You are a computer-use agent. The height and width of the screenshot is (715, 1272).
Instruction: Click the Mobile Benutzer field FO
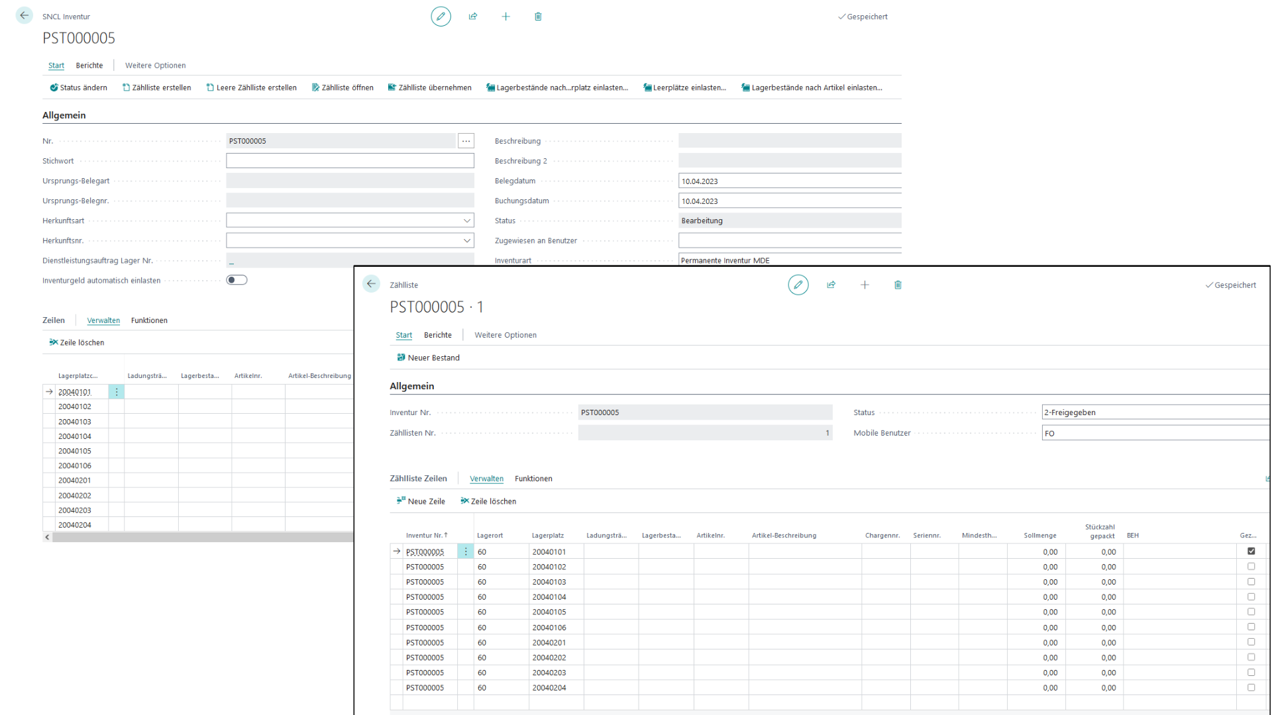coord(1155,433)
